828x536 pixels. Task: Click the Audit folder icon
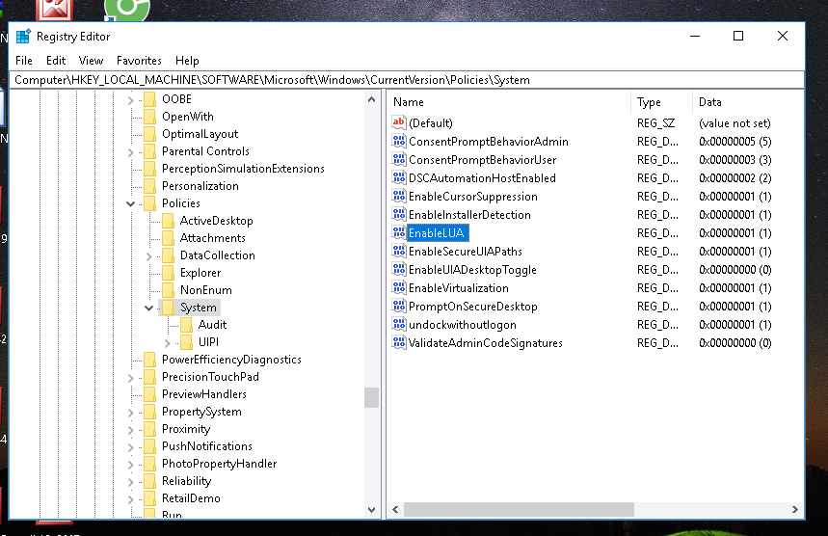pos(186,324)
